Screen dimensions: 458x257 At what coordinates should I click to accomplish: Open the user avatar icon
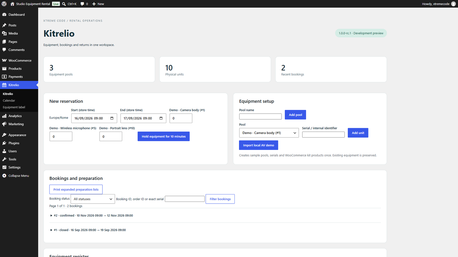pos(453,4)
